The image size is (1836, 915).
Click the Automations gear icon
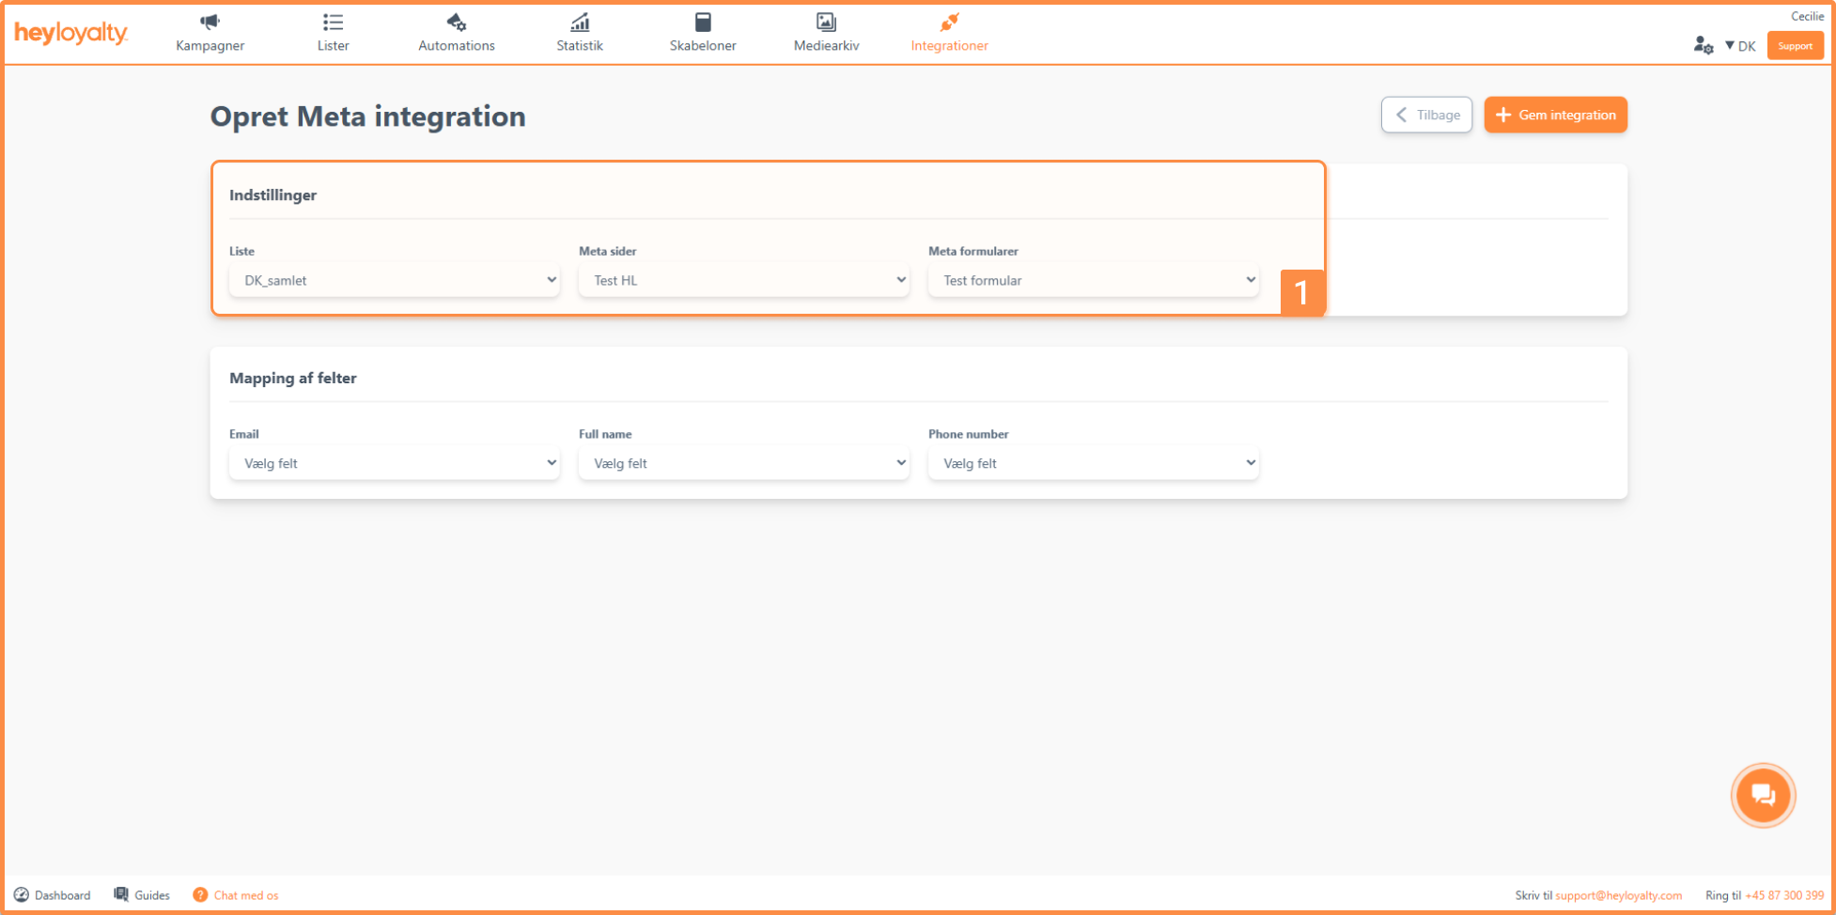pyautogui.click(x=456, y=23)
